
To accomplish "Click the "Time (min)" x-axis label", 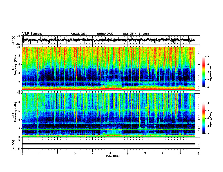I will 113,156.
